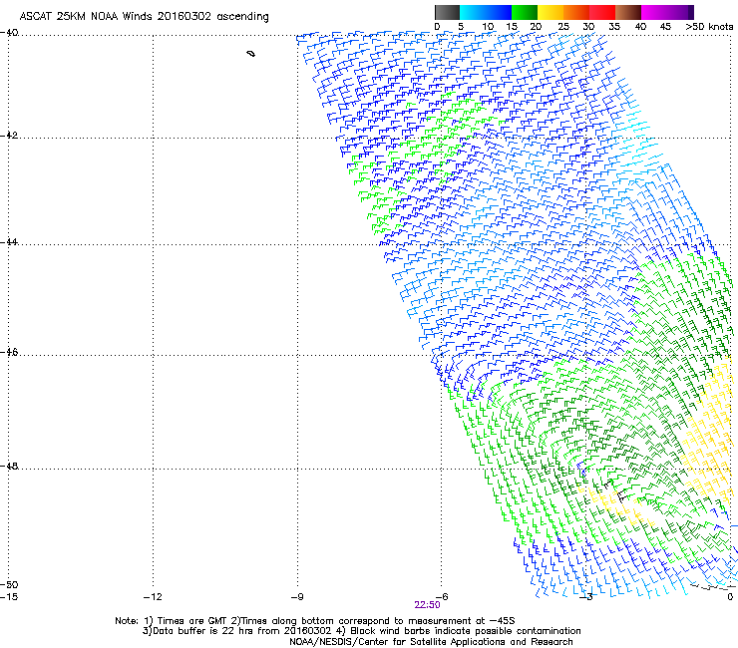Click the legend scale value '35'
Image resolution: width=738 pixels, height=648 pixels.
pyautogui.click(x=614, y=27)
